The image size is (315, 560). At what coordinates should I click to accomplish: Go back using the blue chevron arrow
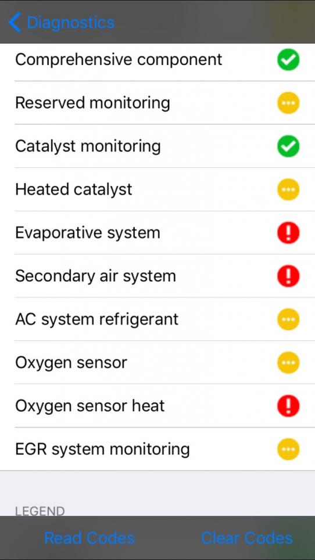15,22
